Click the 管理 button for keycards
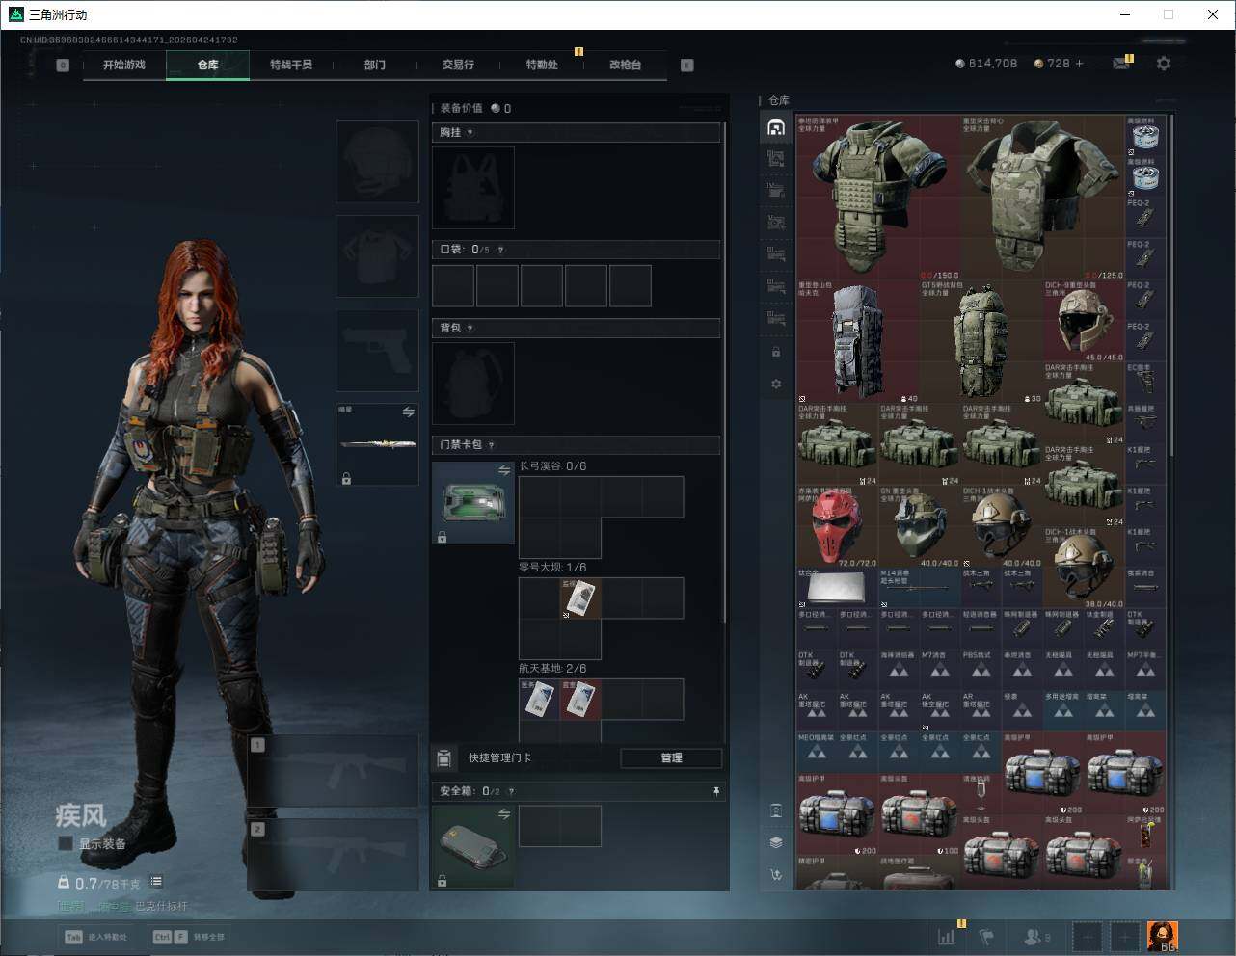 pos(671,757)
